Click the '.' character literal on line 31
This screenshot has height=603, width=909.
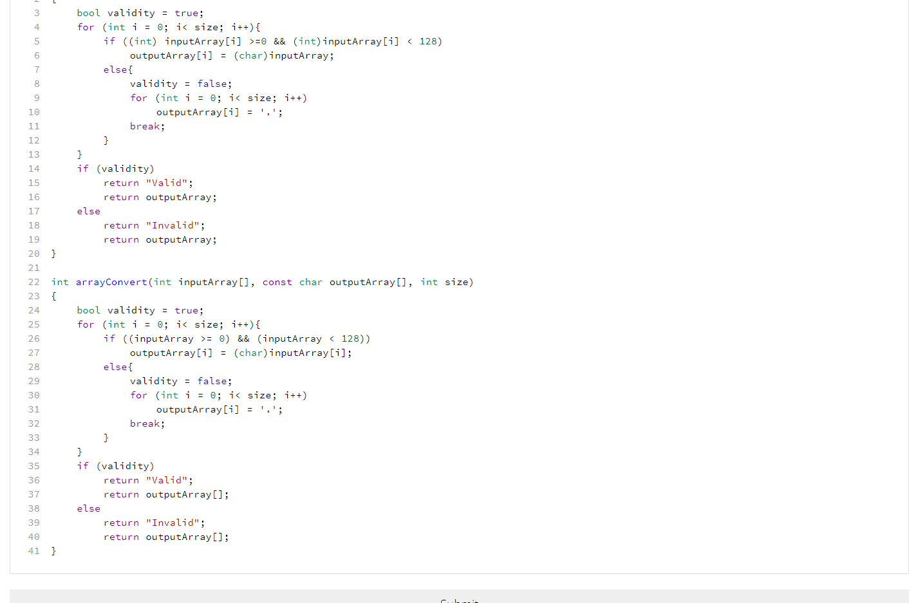267,409
